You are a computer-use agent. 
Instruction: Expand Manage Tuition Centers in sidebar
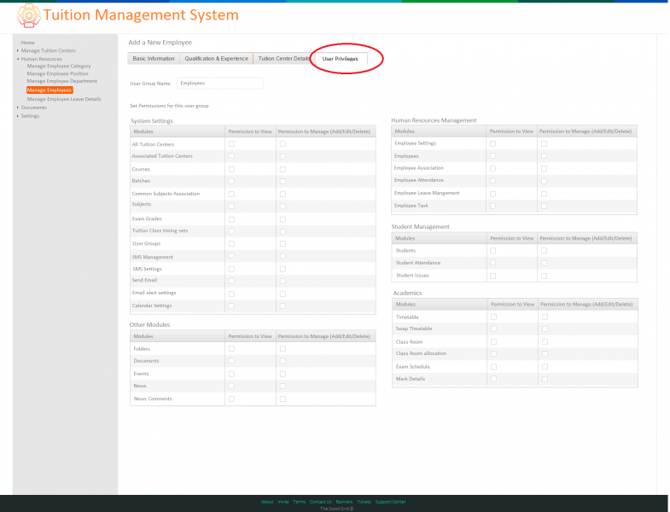49,50
